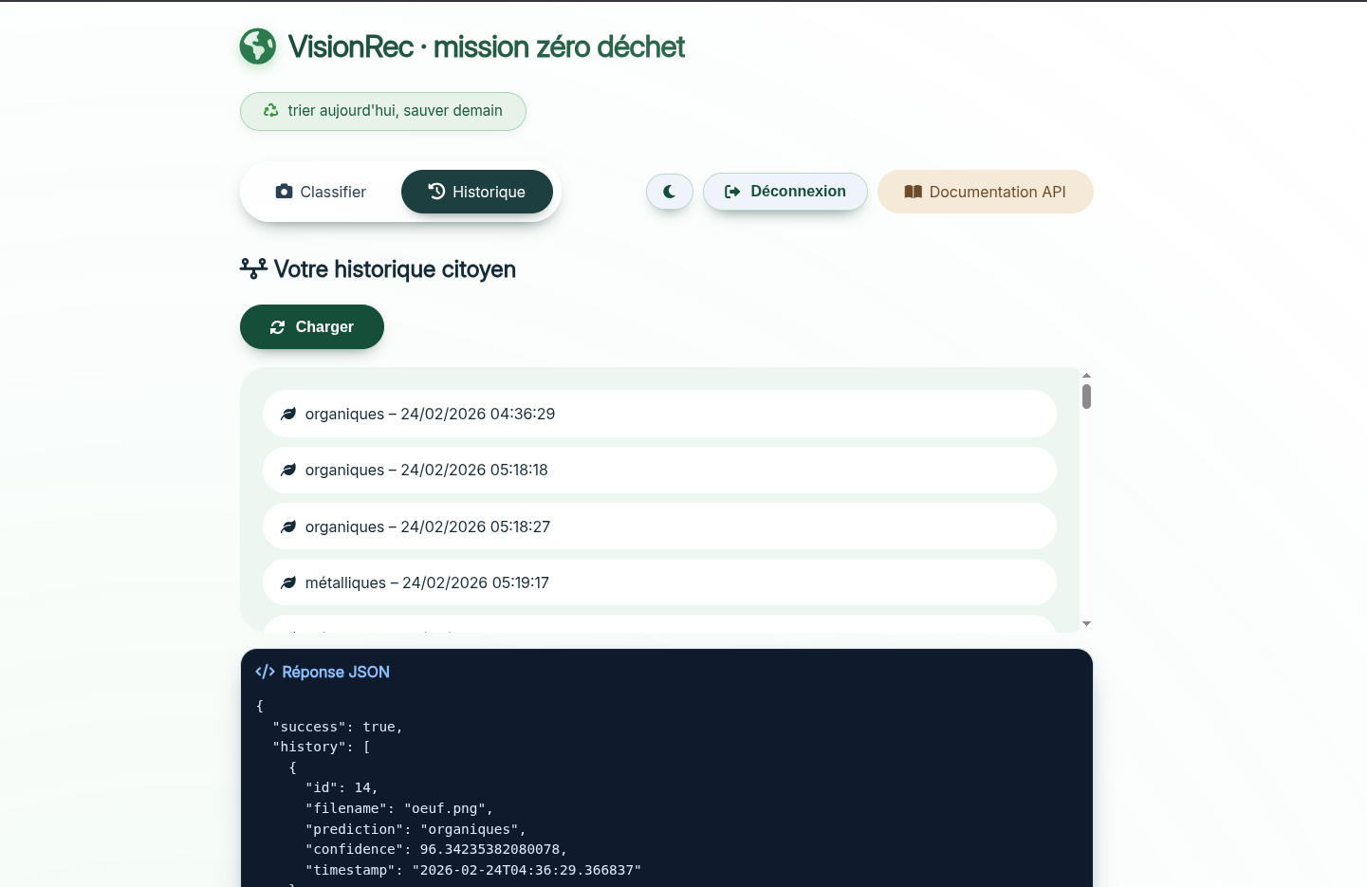1367x887 pixels.
Task: Click the VisionRec globe logo icon
Action: click(x=257, y=46)
